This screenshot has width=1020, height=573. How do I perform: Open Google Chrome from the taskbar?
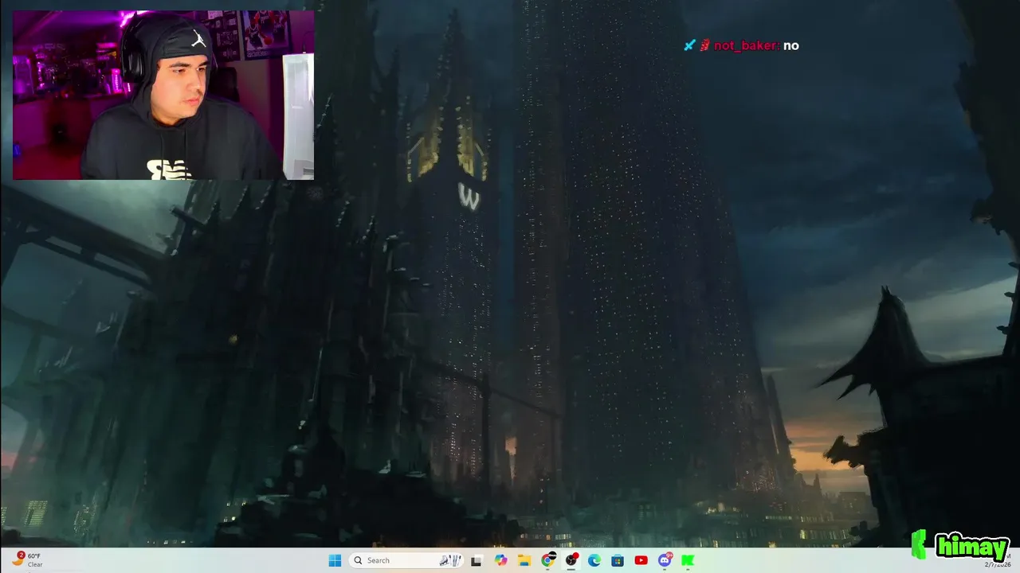click(x=547, y=560)
